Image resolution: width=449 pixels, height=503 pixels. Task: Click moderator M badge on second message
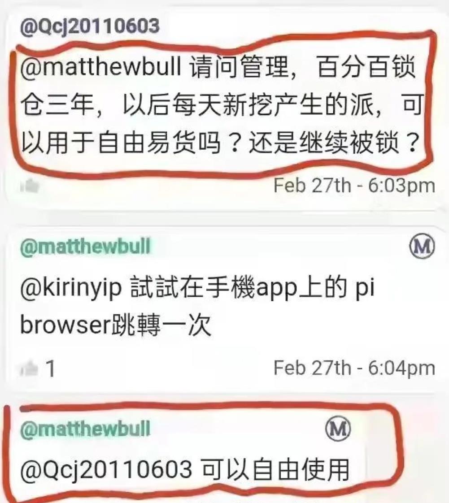pyautogui.click(x=422, y=246)
